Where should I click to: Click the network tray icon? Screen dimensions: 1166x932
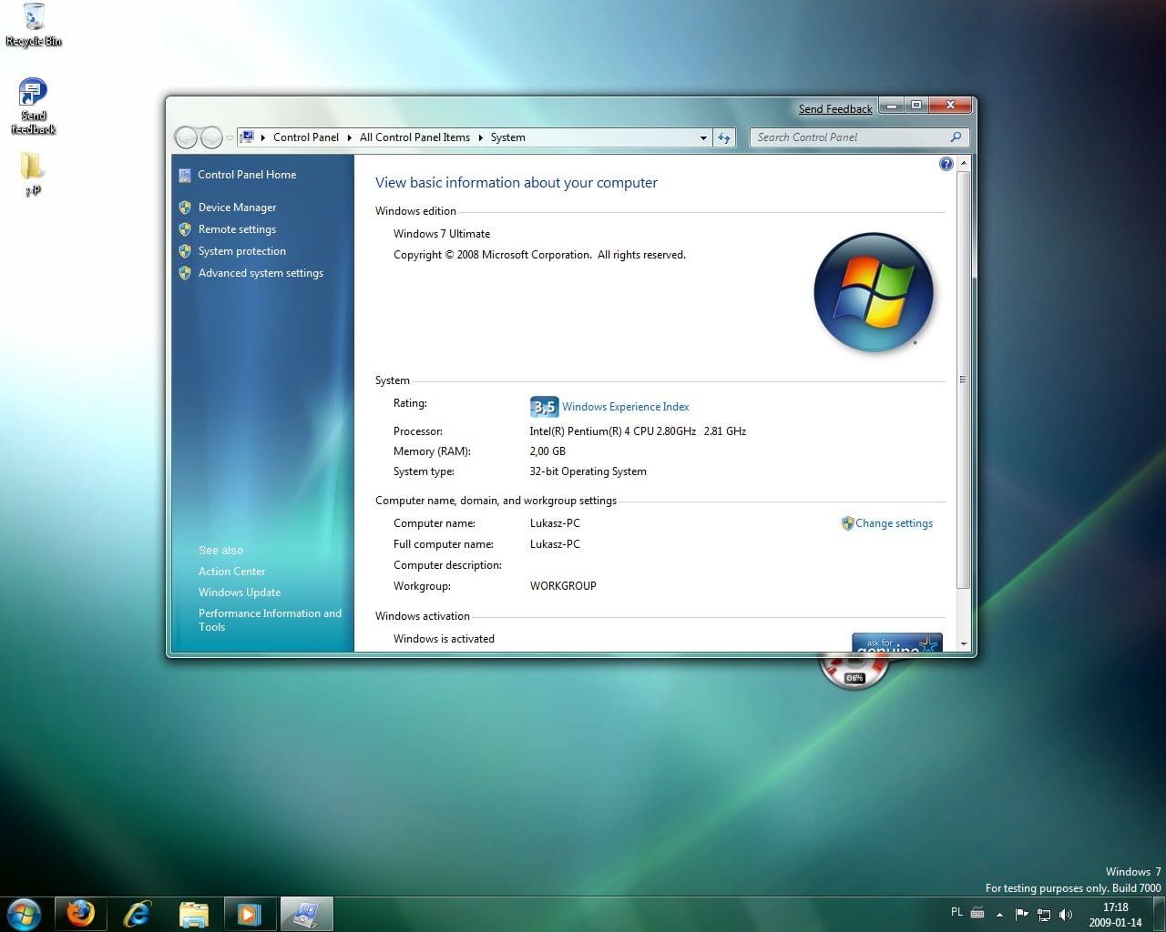[1044, 914]
